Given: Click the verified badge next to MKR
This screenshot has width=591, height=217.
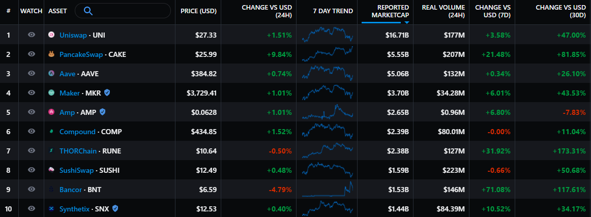Looking at the screenshot, I should 107,93.
